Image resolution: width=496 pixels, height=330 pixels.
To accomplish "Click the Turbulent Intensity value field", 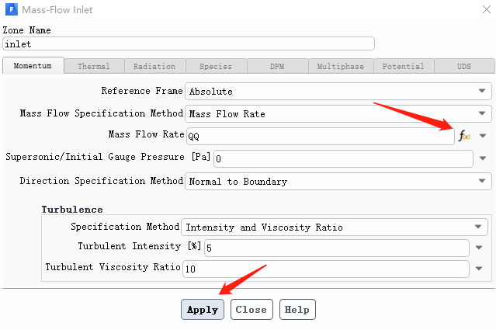I will 335,248.
